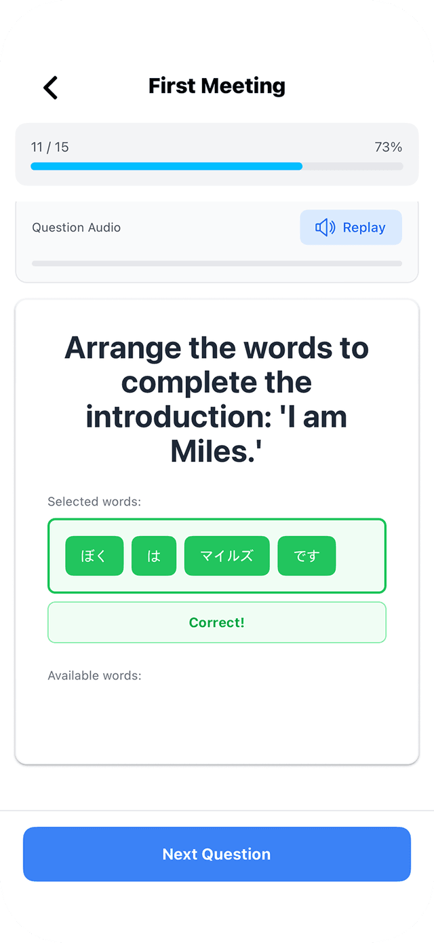Tap the Next Question button
This screenshot has width=434, height=943.
pyautogui.click(x=217, y=854)
